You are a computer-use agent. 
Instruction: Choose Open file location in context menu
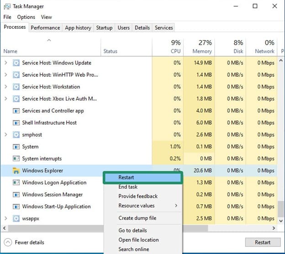pos(142,240)
